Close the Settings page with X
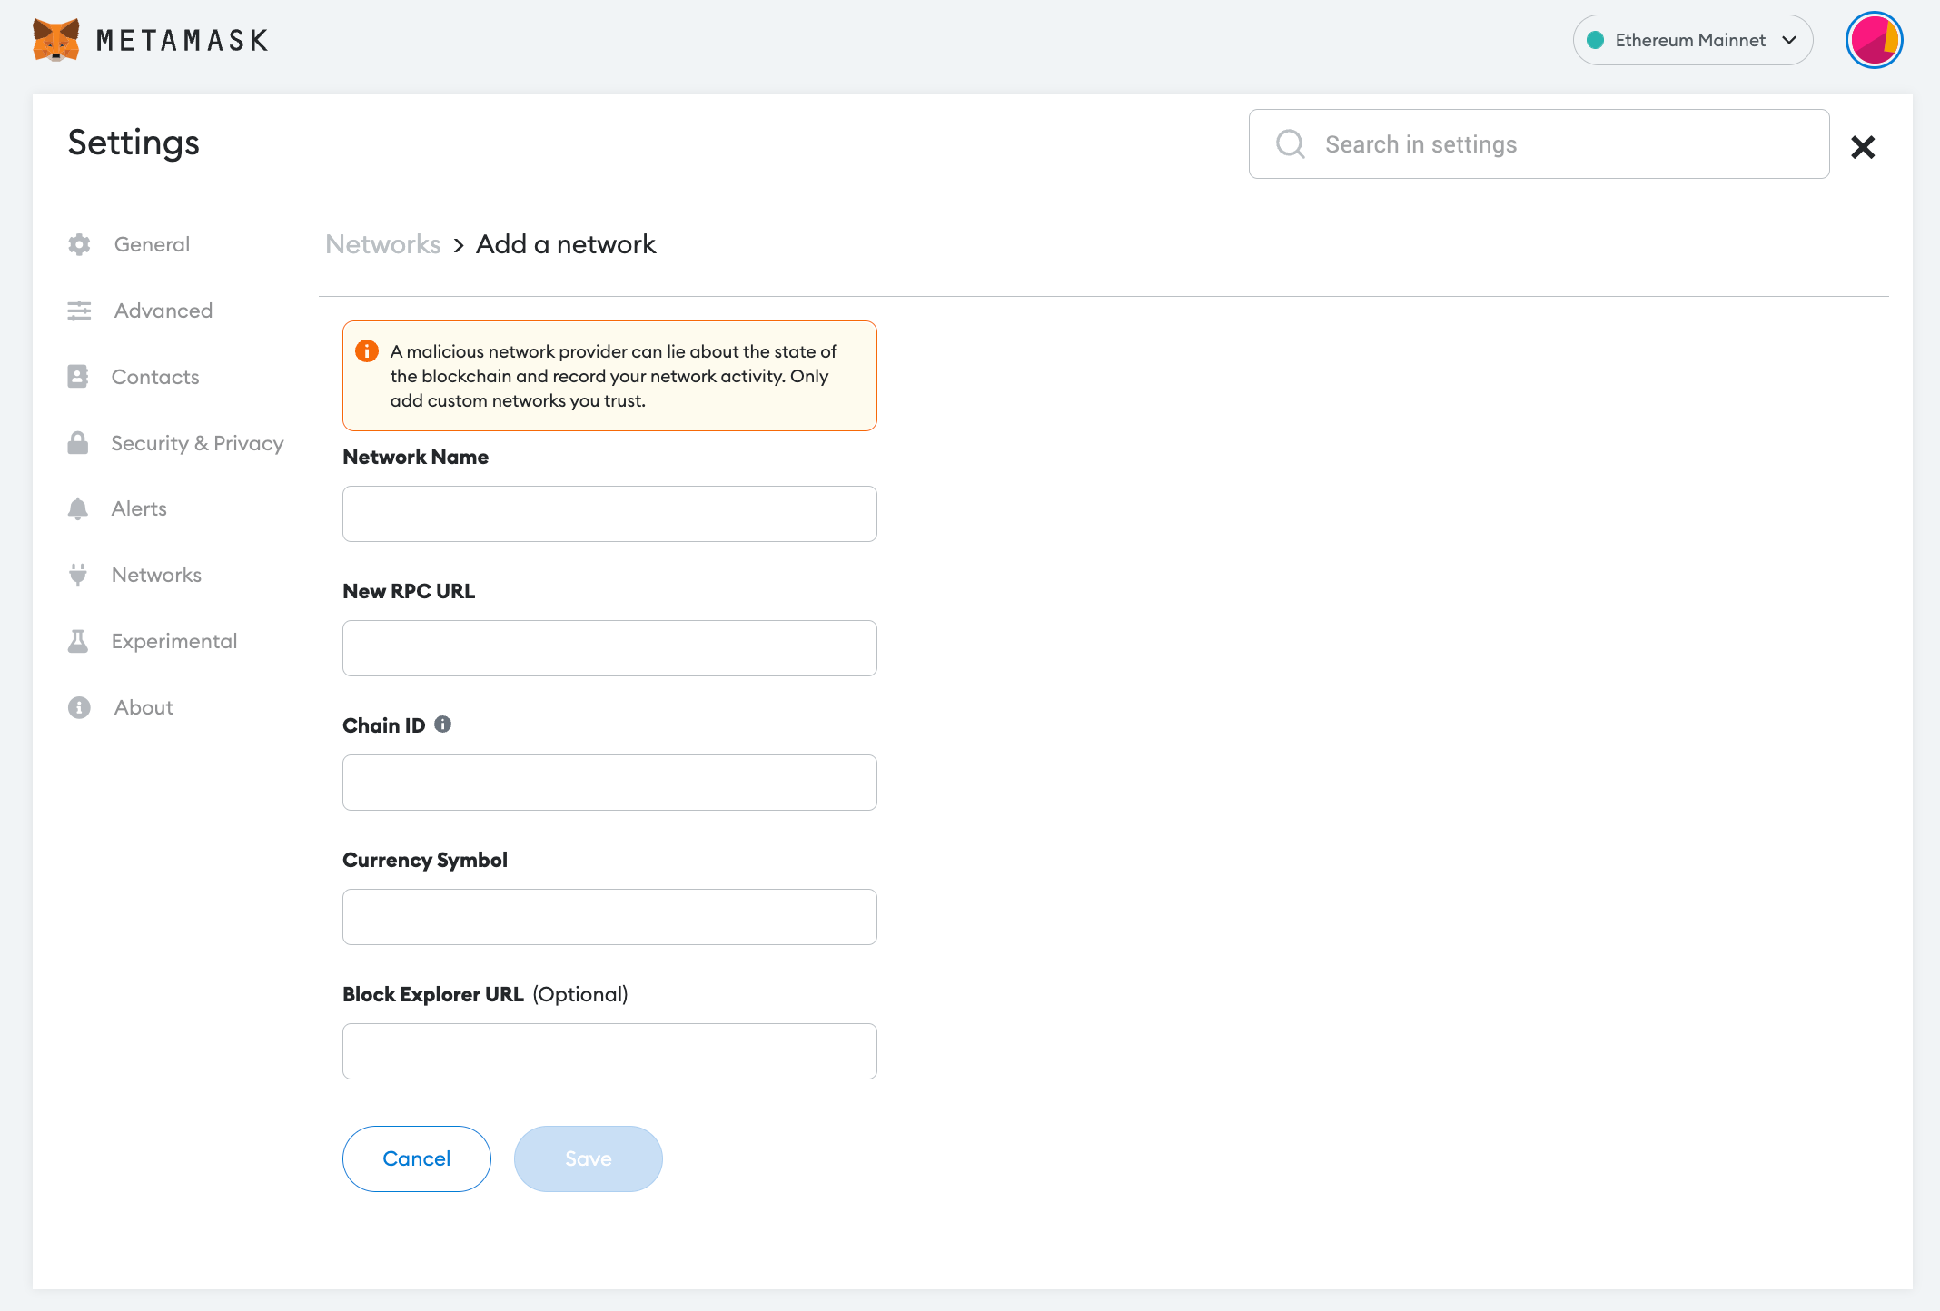The height and width of the screenshot is (1311, 1940). pyautogui.click(x=1863, y=147)
